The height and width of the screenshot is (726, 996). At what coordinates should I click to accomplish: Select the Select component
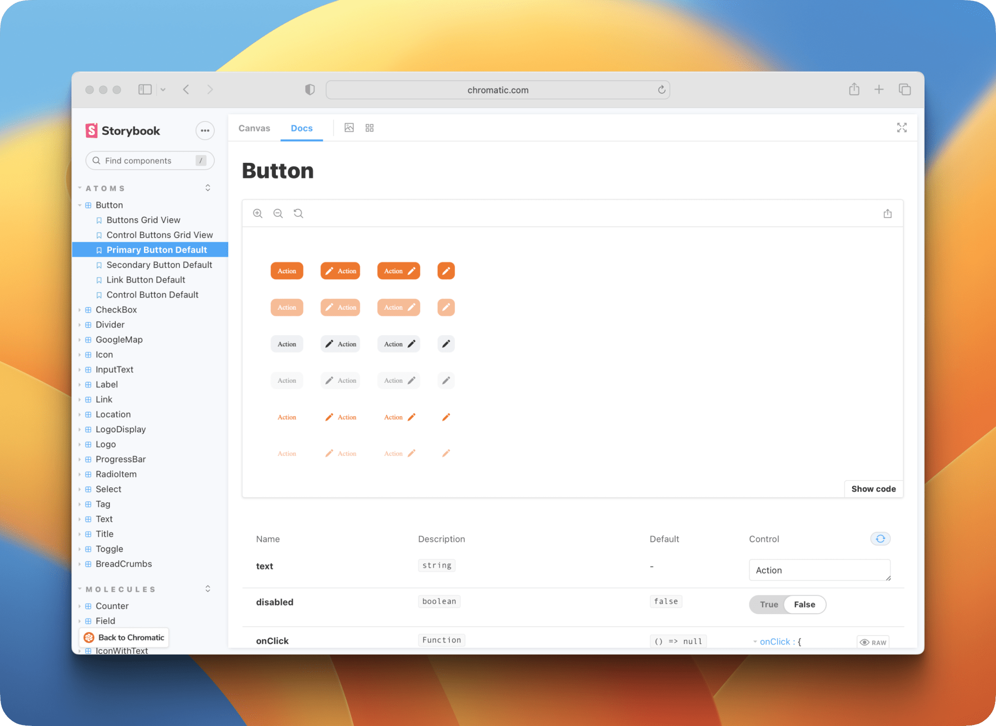pos(108,489)
